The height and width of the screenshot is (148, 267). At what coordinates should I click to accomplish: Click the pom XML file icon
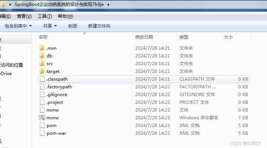pos(42,126)
